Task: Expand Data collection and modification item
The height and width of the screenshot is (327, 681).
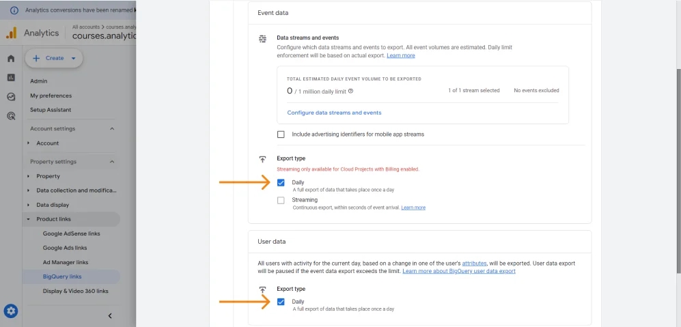Action: coord(29,190)
